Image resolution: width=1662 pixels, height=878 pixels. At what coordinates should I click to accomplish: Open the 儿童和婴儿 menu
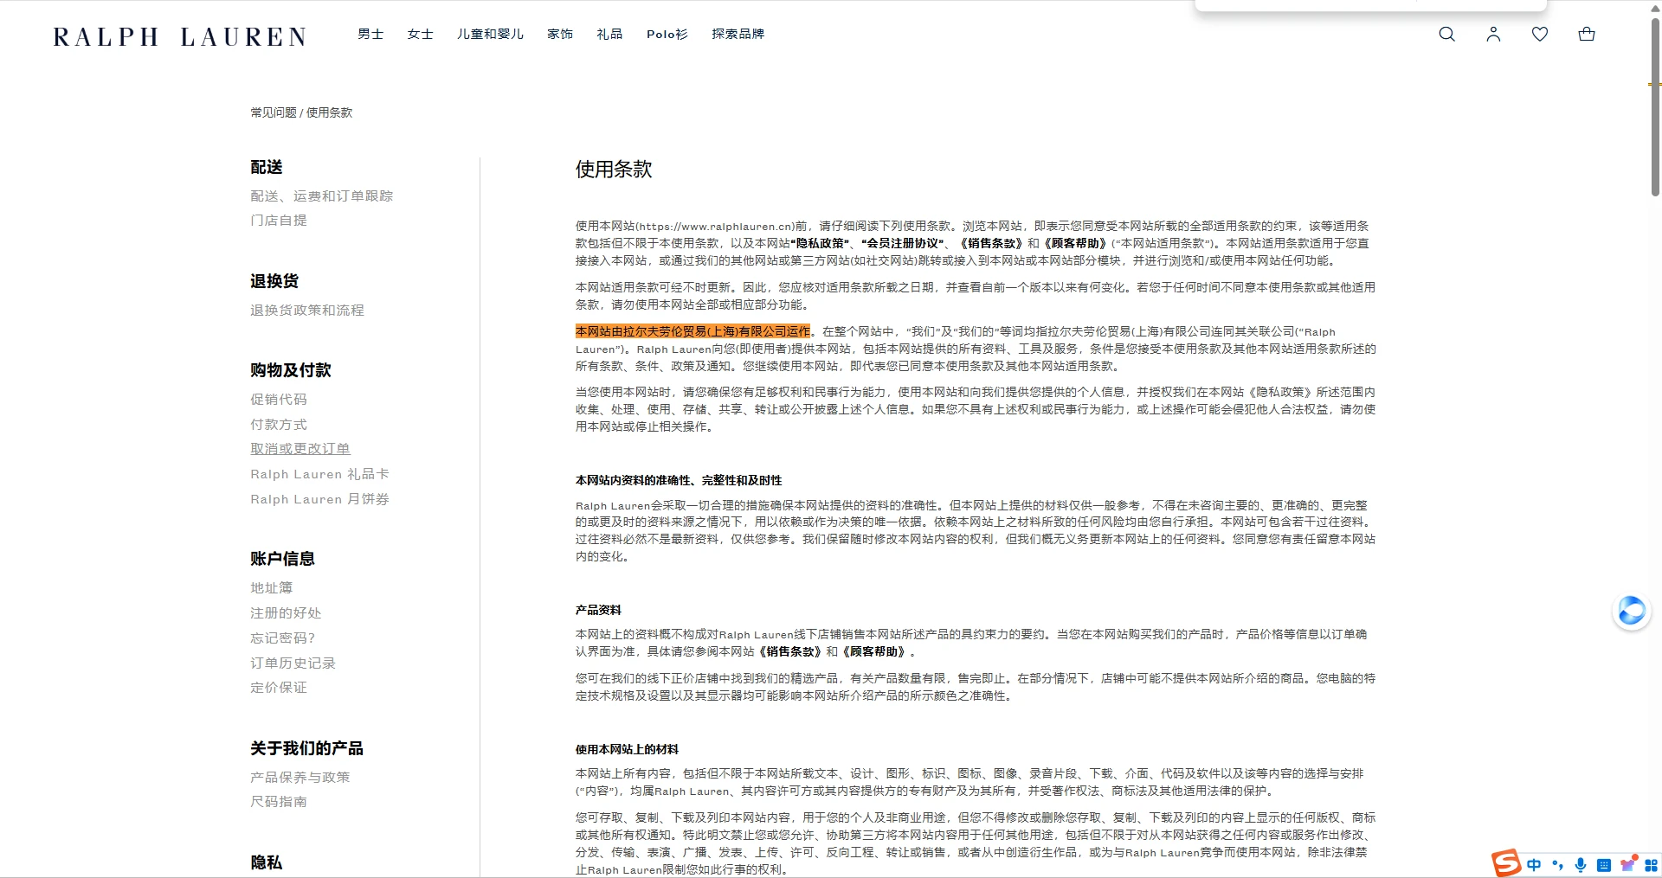click(x=490, y=35)
